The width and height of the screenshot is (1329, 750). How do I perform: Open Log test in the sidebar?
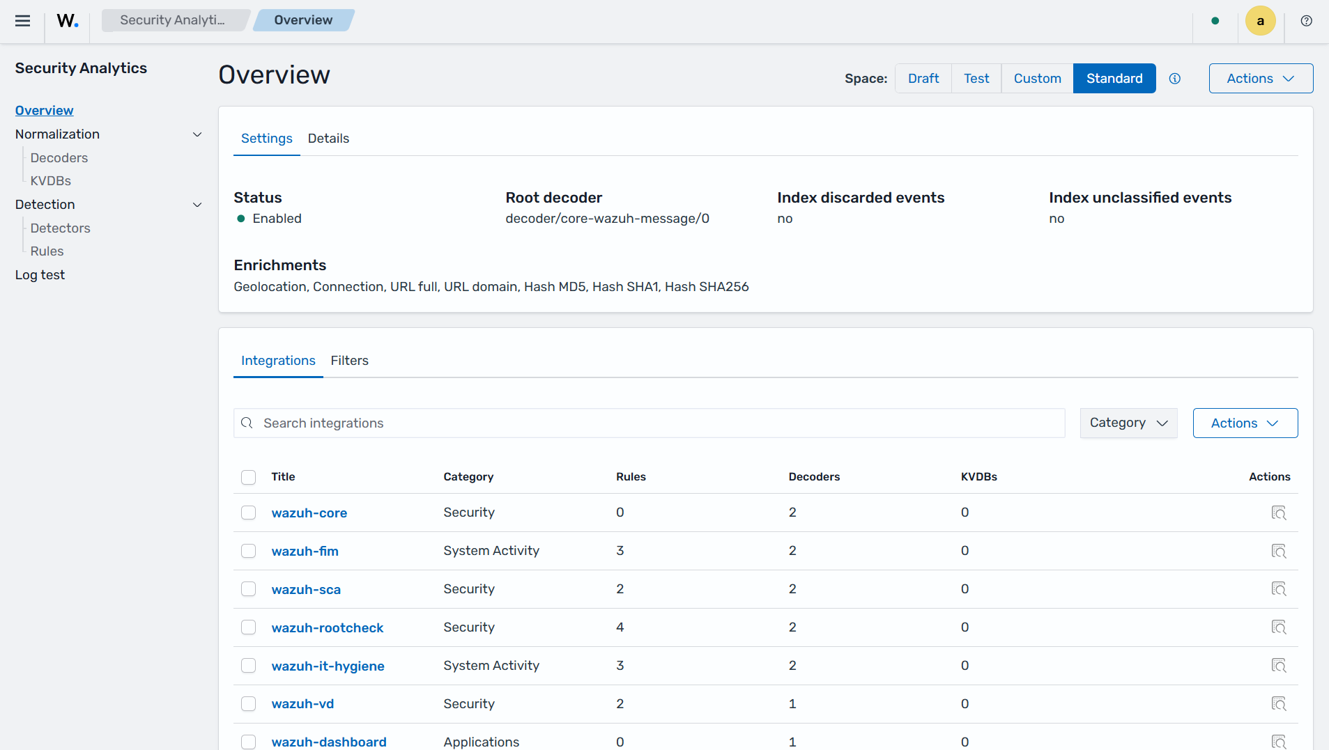click(40, 275)
